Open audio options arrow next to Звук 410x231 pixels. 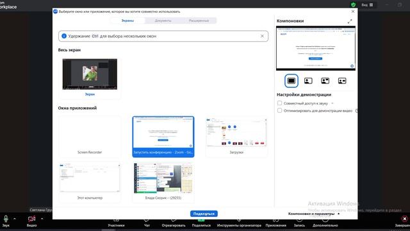click(14, 218)
